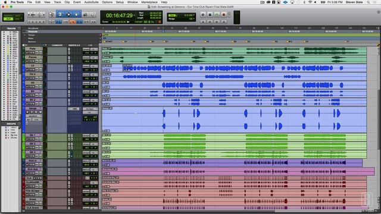Open the Groups list menu
The height and width of the screenshot is (214, 381).
[19, 124]
